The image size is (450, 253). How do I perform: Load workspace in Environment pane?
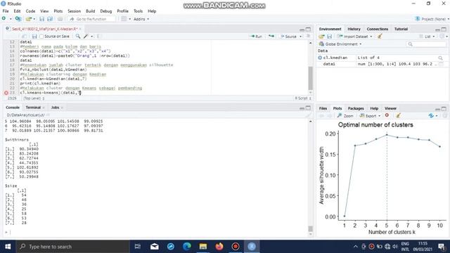click(322, 37)
